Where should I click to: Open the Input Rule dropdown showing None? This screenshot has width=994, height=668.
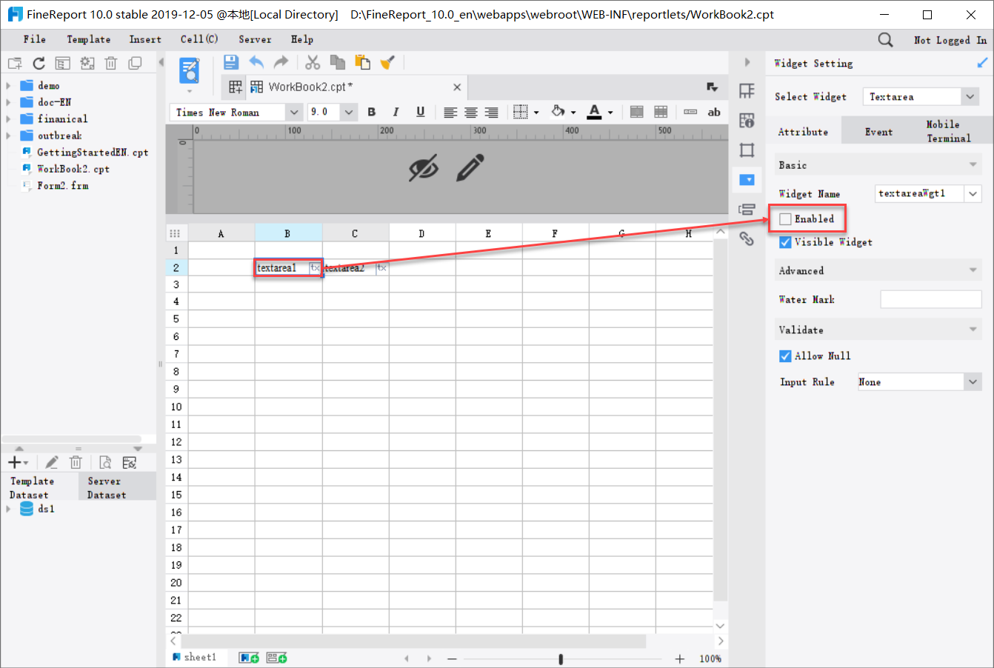972,381
